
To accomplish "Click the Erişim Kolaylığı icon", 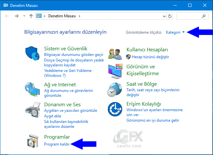I will click(115, 110).
